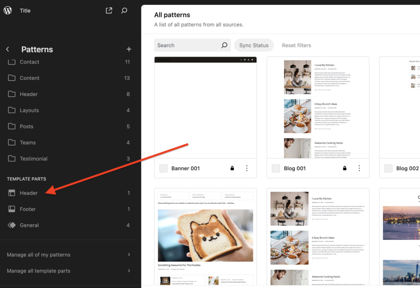Click the Blog 002 pattern title

[407, 168]
